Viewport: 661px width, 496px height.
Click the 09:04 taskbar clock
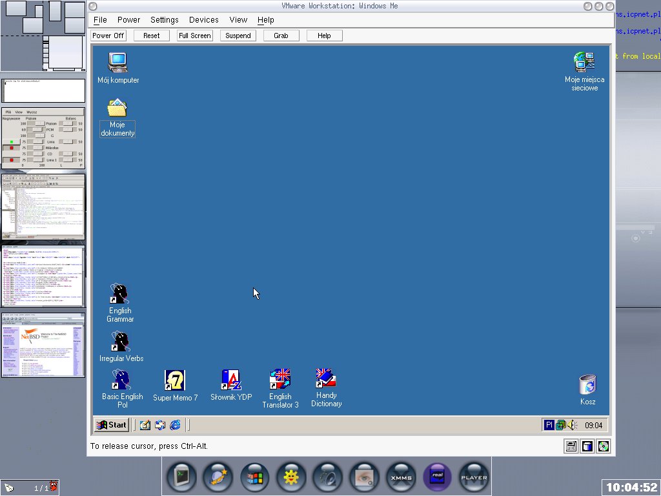tap(594, 426)
